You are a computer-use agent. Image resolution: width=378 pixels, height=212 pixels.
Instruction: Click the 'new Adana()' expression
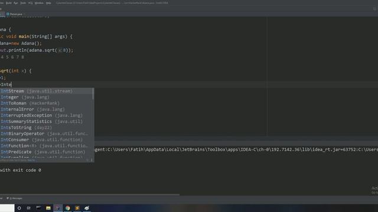point(26,44)
